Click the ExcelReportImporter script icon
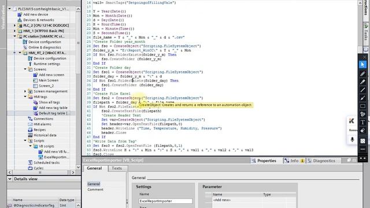 40,157
